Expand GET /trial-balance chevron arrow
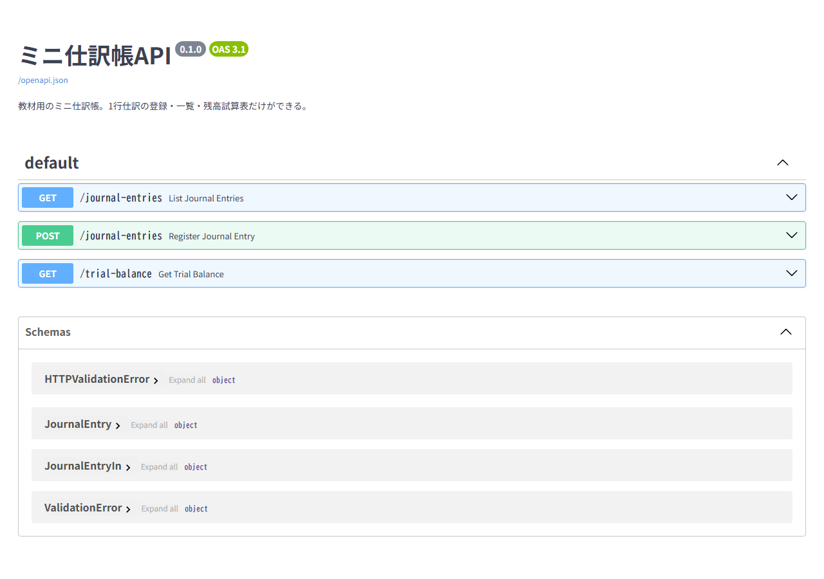Screen dimensions: 824x579 pyautogui.click(x=792, y=273)
